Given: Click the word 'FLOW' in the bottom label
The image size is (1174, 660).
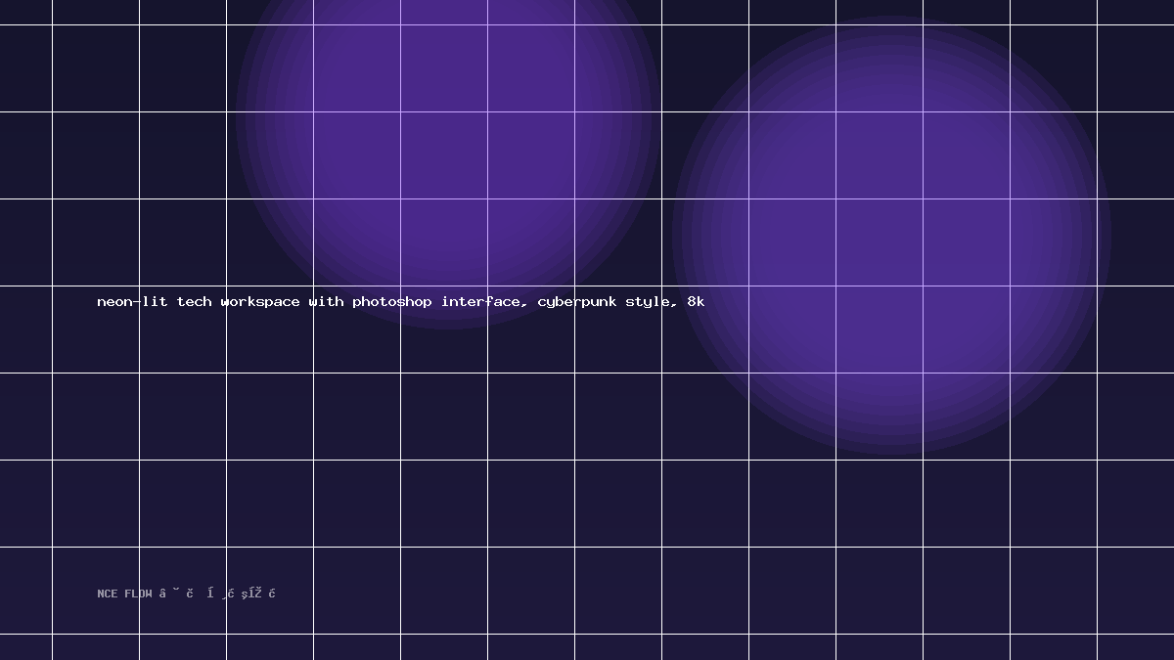Looking at the screenshot, I should pyautogui.click(x=138, y=594).
